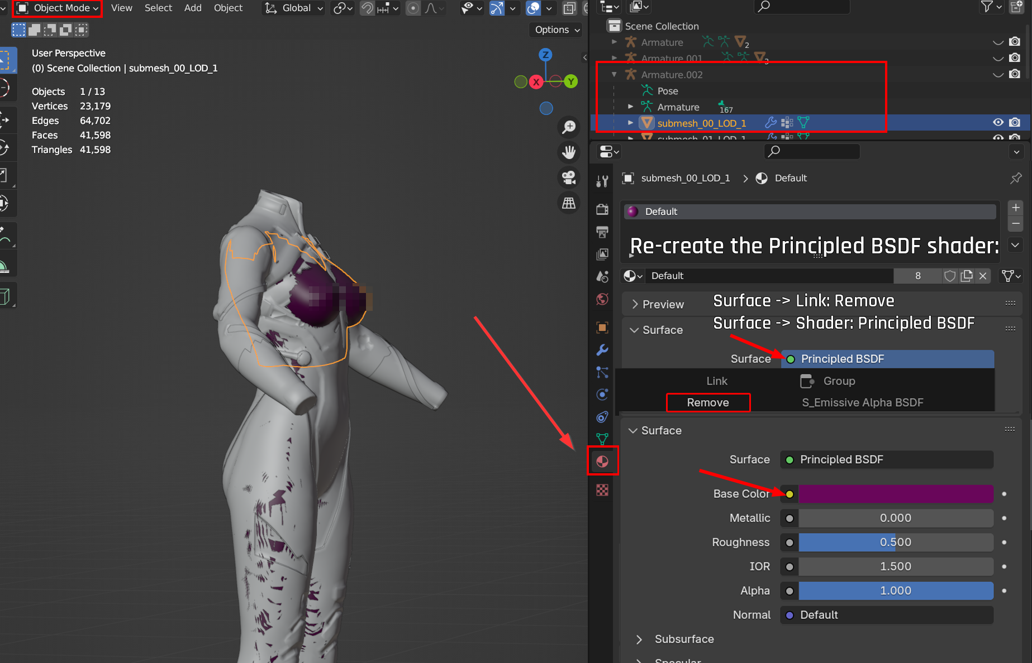This screenshot has height=663, width=1032.
Task: Open the Add menu
Action: 193,8
